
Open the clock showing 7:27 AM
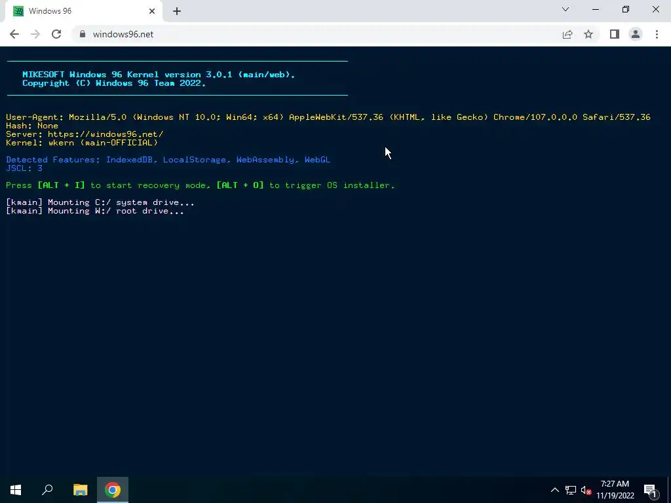coord(615,490)
